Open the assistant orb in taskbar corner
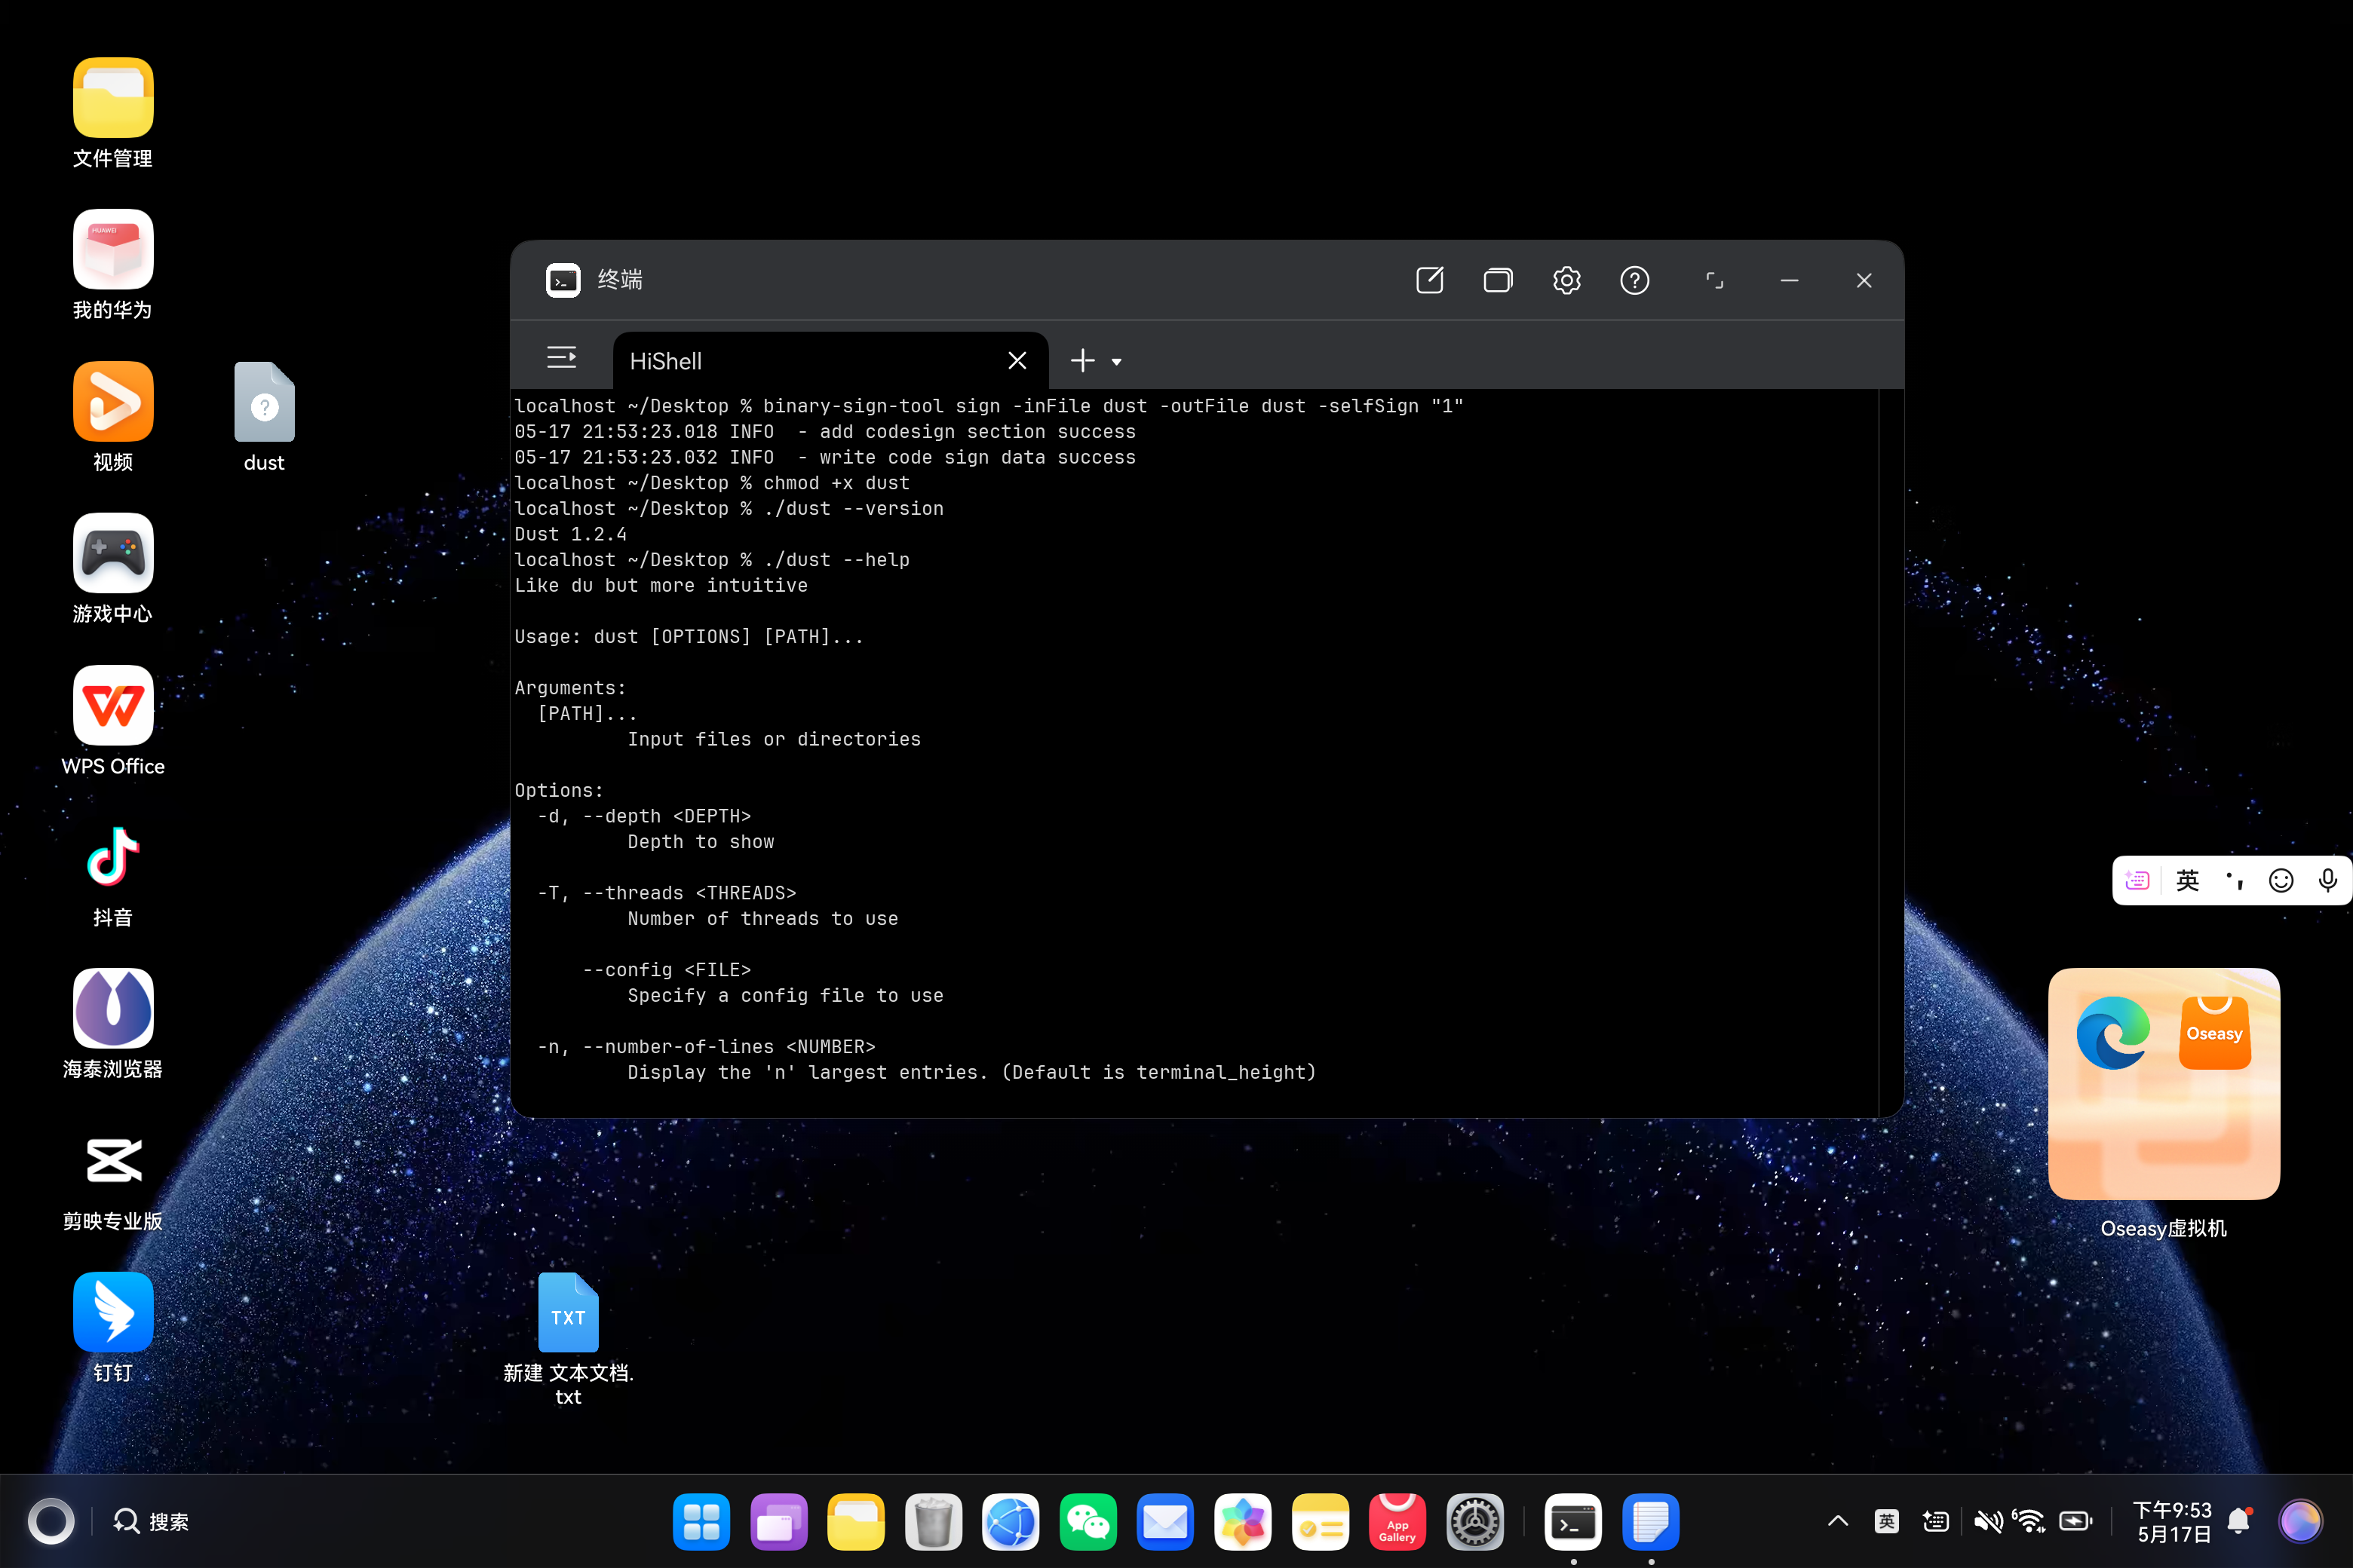The width and height of the screenshot is (2353, 1568). [x=2300, y=1521]
